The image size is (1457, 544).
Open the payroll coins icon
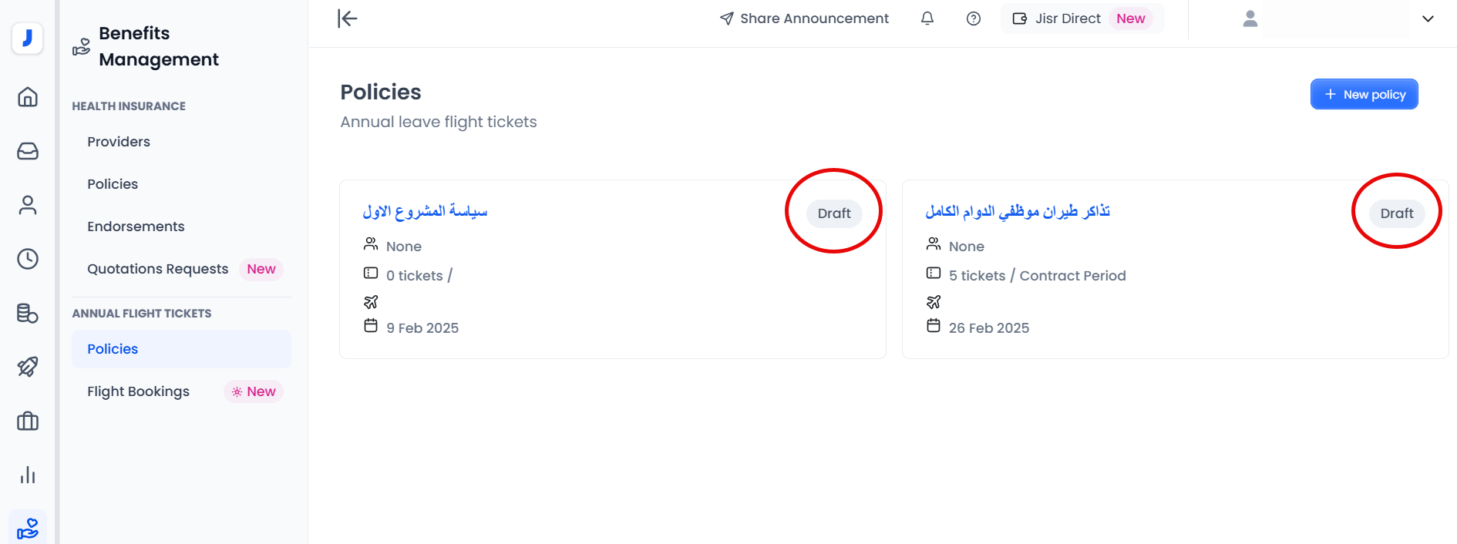28,314
